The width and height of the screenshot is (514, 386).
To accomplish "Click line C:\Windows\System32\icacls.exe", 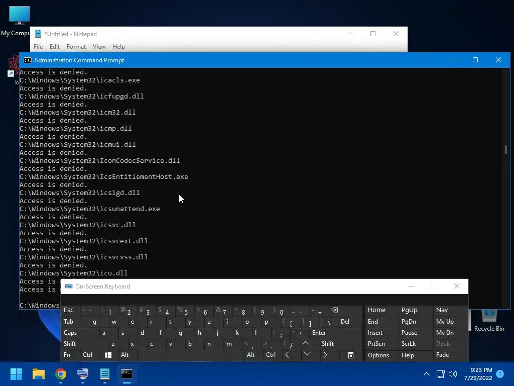I will [x=80, y=80].
